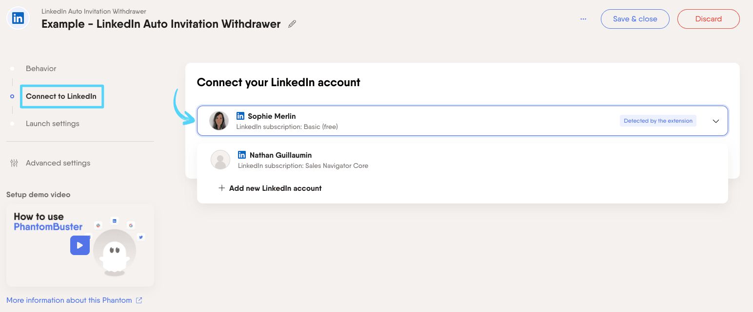Open the three-dot more options menu
The height and width of the screenshot is (312, 753).
583,19
